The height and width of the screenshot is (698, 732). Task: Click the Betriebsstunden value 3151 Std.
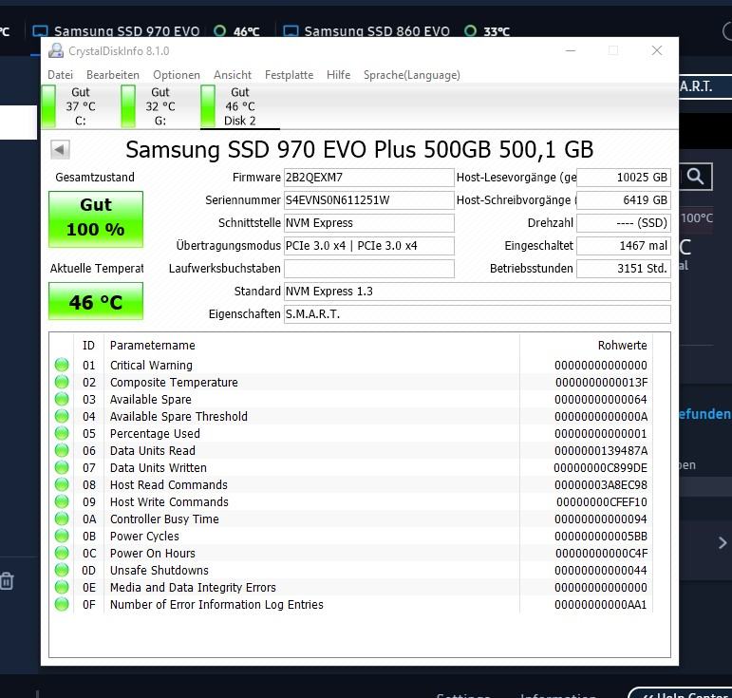click(x=624, y=269)
